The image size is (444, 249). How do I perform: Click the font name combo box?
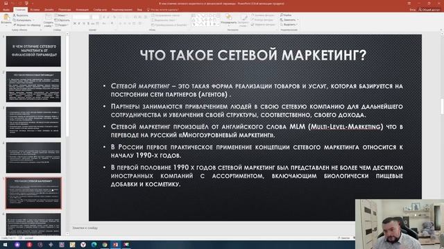[x=81, y=17]
